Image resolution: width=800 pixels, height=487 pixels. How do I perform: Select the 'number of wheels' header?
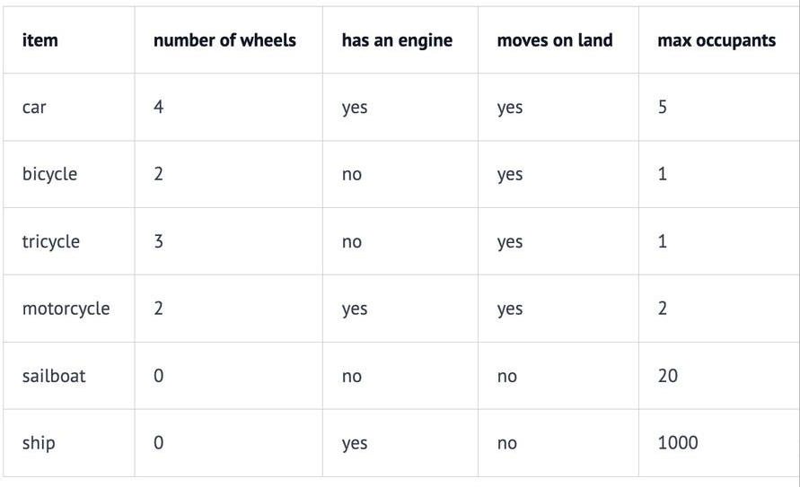[x=224, y=40]
